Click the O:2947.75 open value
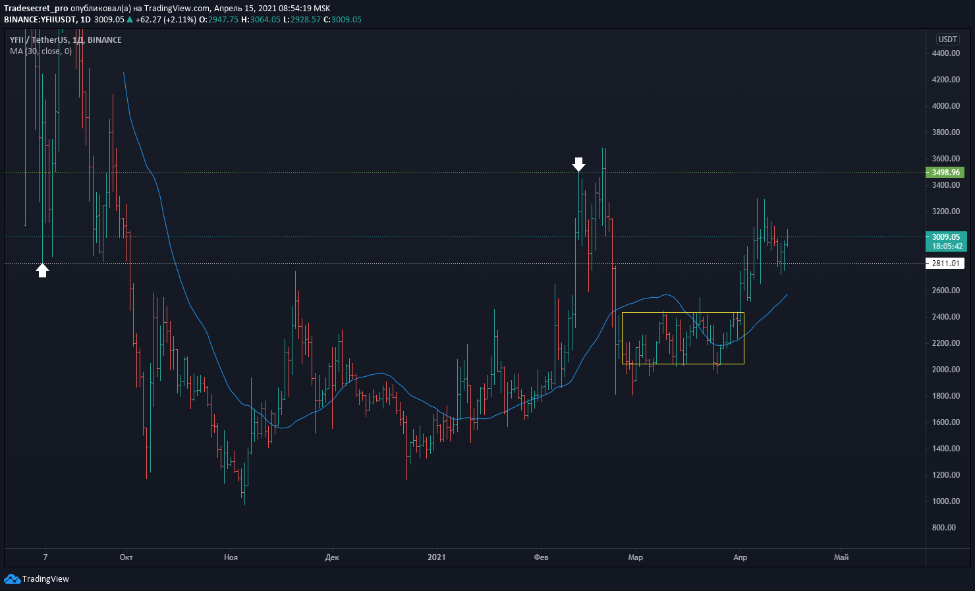The height and width of the screenshot is (591, 975). coord(219,20)
